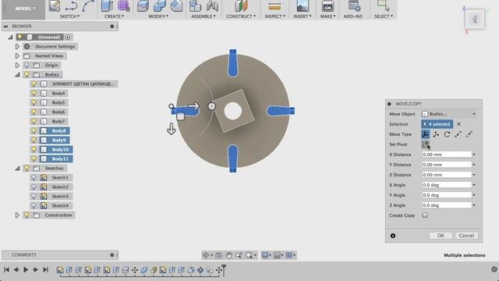
Task: Choose Free Move move type
Action: point(425,134)
